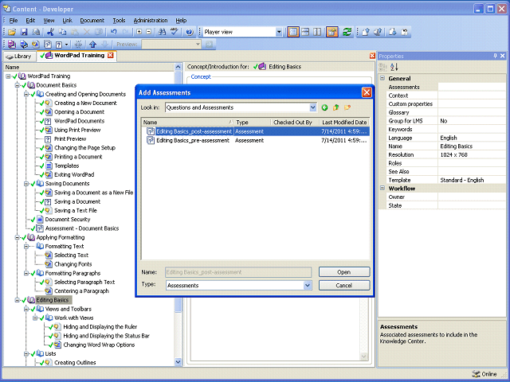Toggle the vertical split layout button
This screenshot has height=382, width=510.
317,32
